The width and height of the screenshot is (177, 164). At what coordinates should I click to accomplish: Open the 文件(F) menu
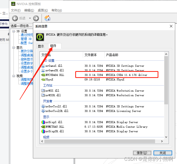(x=16, y=10)
